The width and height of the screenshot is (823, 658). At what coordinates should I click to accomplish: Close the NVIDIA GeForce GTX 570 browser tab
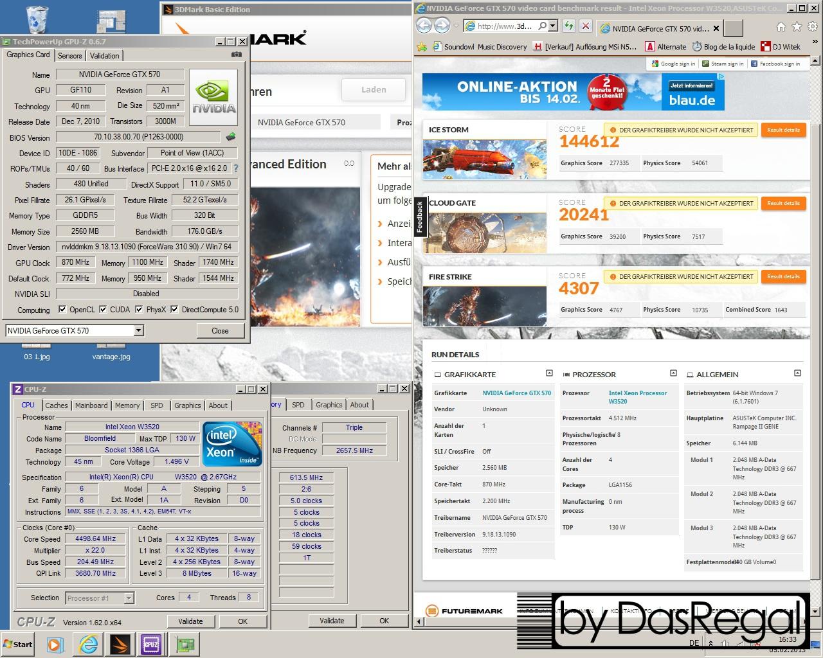[716, 28]
